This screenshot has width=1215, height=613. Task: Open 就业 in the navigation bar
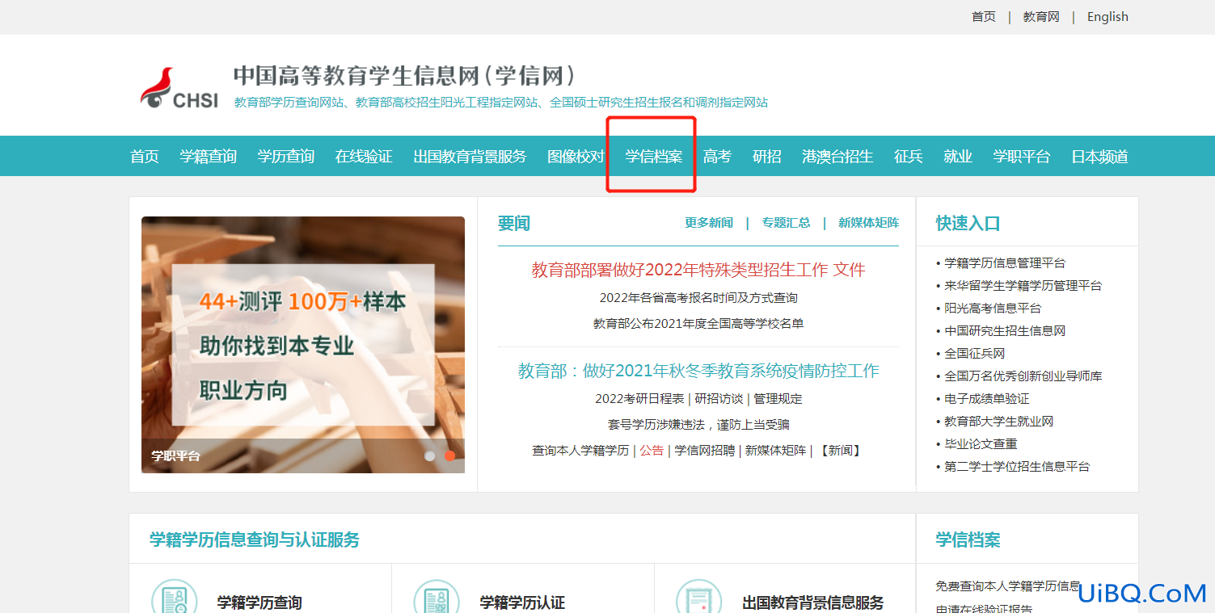click(x=958, y=157)
